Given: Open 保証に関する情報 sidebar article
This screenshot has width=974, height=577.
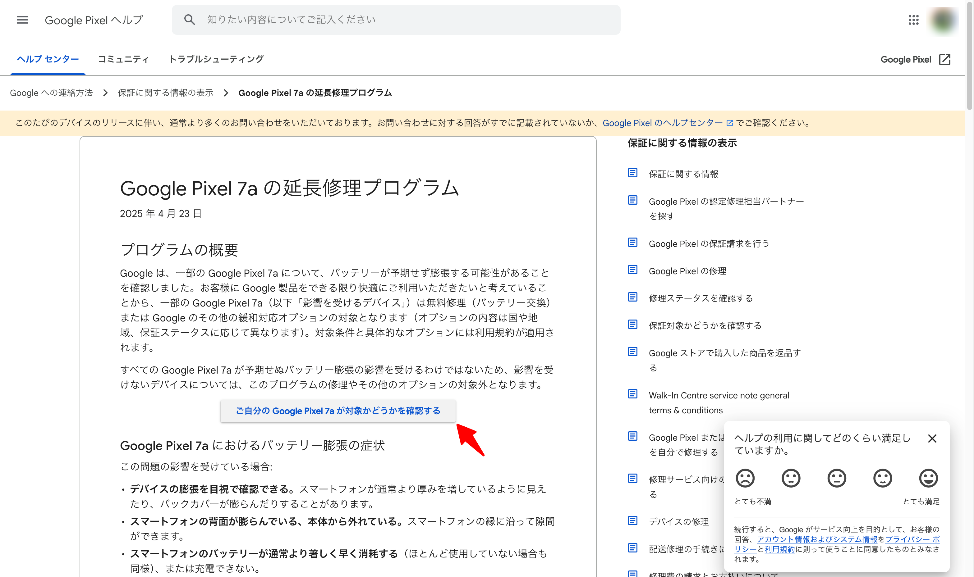Looking at the screenshot, I should 684,174.
